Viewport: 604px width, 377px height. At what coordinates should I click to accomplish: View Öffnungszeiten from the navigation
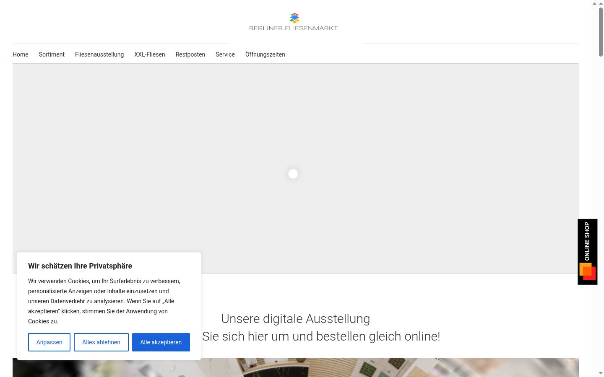point(265,54)
